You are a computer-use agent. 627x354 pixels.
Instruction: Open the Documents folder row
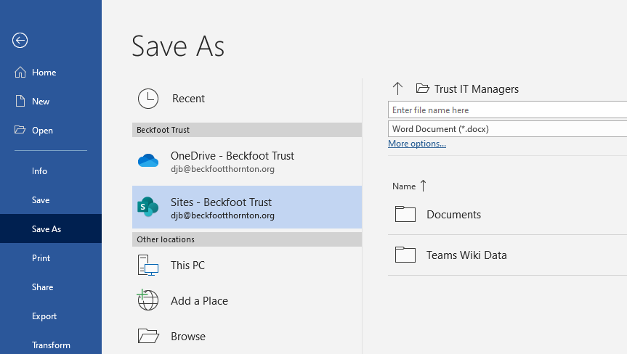(x=507, y=214)
